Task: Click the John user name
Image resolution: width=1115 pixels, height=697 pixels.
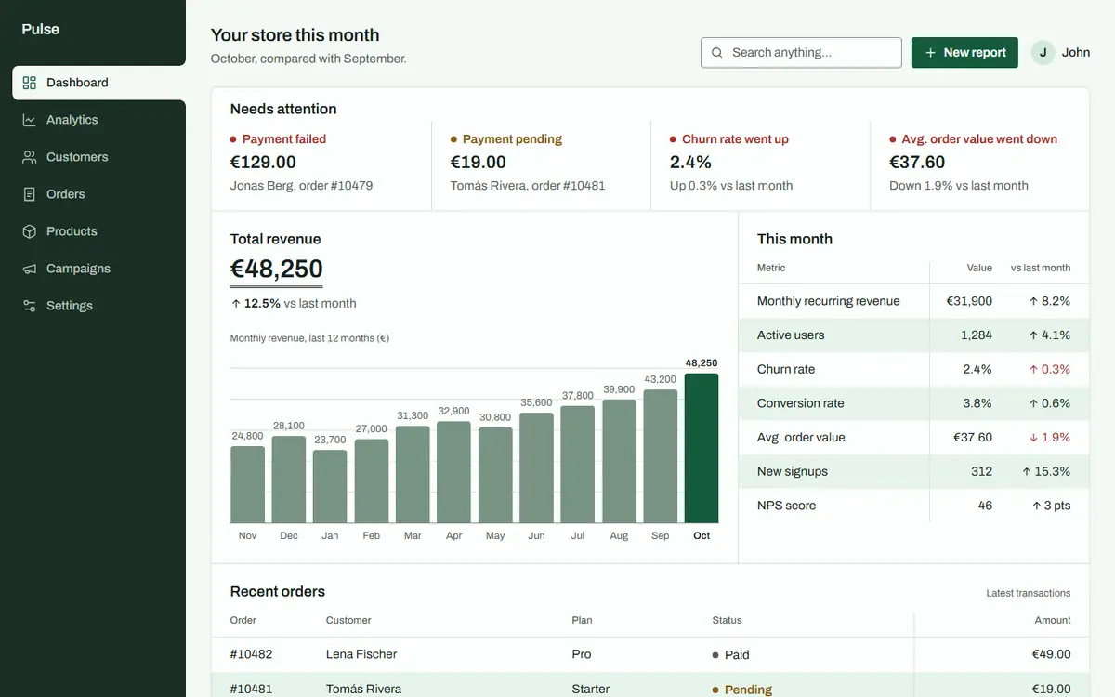Action: (x=1076, y=53)
